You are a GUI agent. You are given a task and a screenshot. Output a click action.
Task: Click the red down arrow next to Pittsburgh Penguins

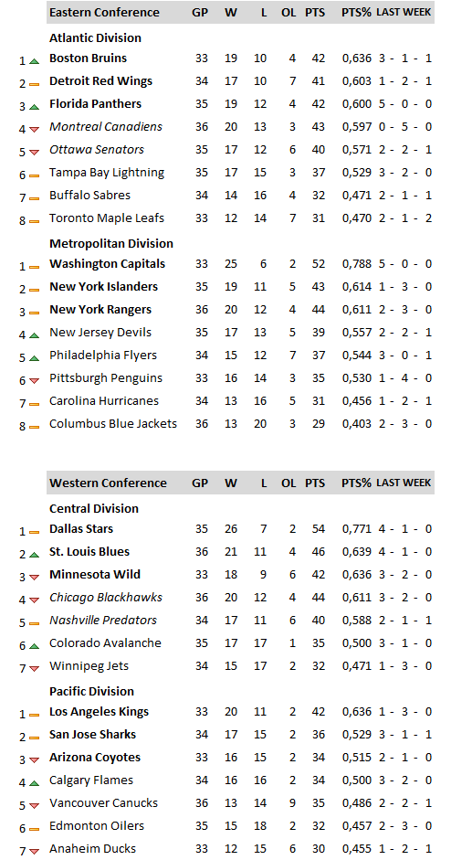point(34,380)
